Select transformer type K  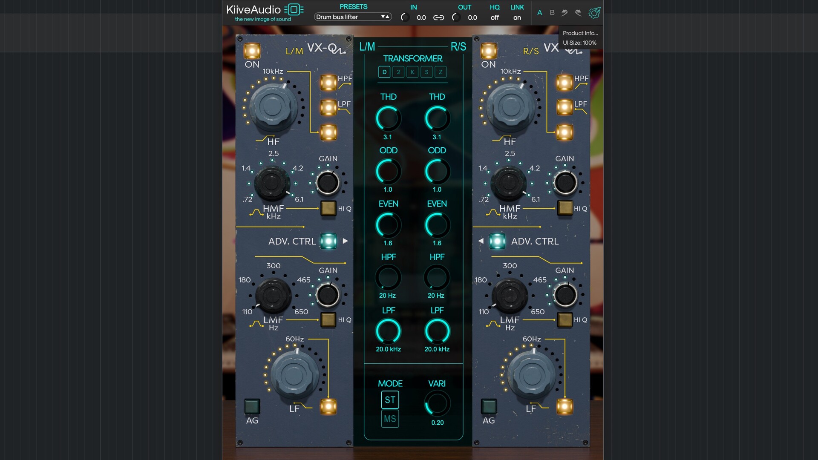[412, 72]
